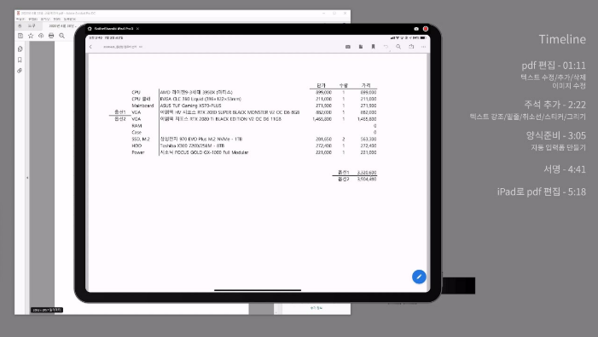598x337 pixels.
Task: Open the last menu in Acrobat menu bar
Action: pyautogui.click(x=69, y=19)
